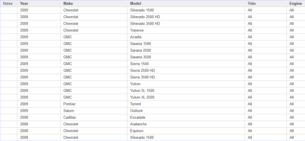
Task: Click the Engine All cell in Yukon row
Action: click(x=296, y=84)
